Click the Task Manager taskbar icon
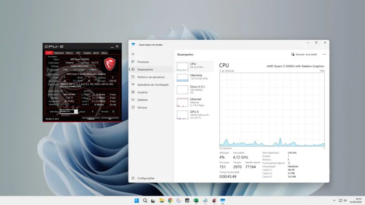The height and width of the screenshot is (205, 365). pyautogui.click(x=223, y=201)
